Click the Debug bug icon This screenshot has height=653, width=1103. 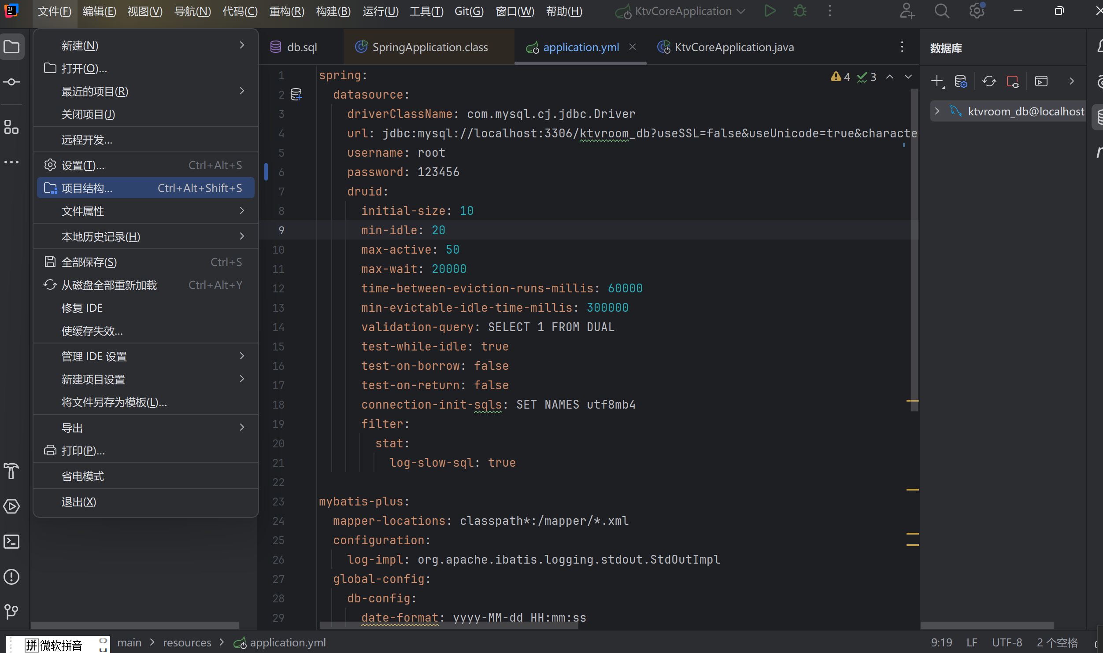coord(799,11)
